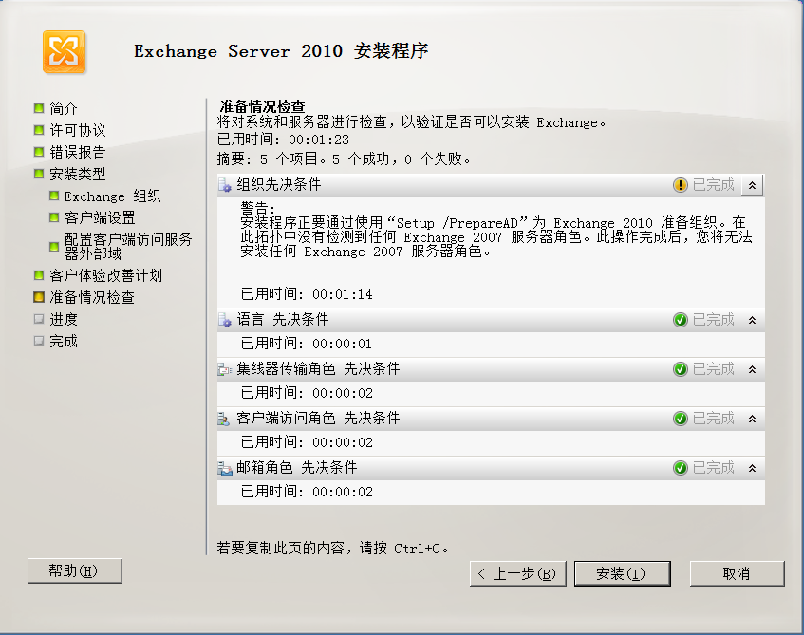Click green check icon on 集线器传输角色 row
Image resolution: width=804 pixels, height=635 pixels.
[680, 369]
